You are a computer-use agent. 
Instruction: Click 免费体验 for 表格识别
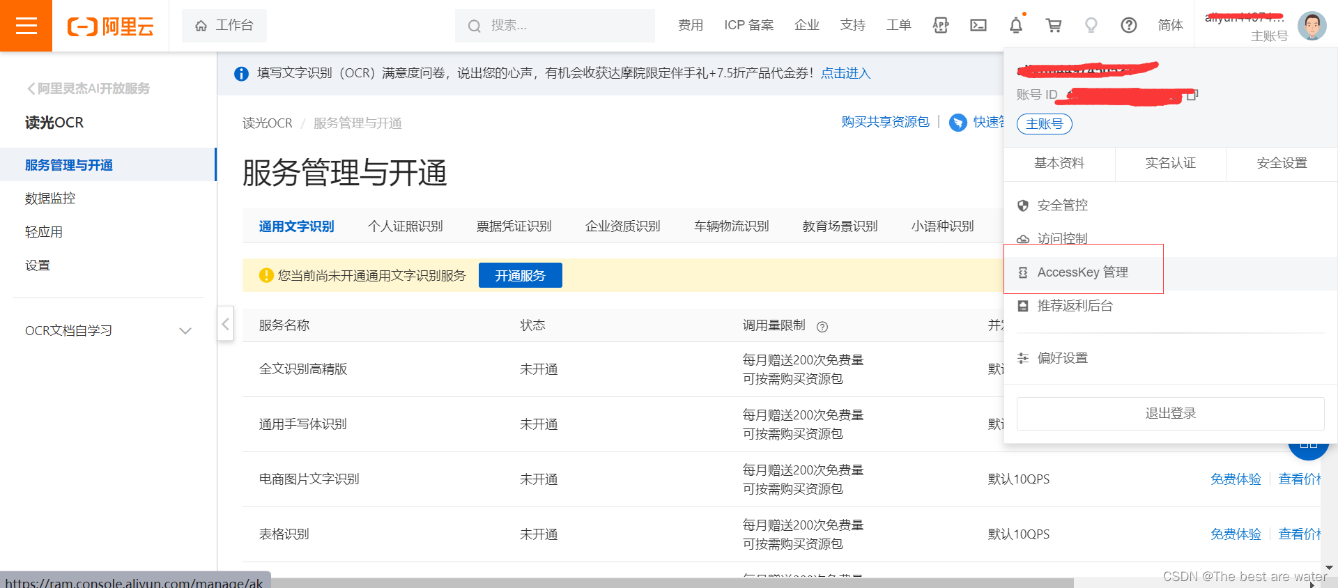(x=1236, y=534)
